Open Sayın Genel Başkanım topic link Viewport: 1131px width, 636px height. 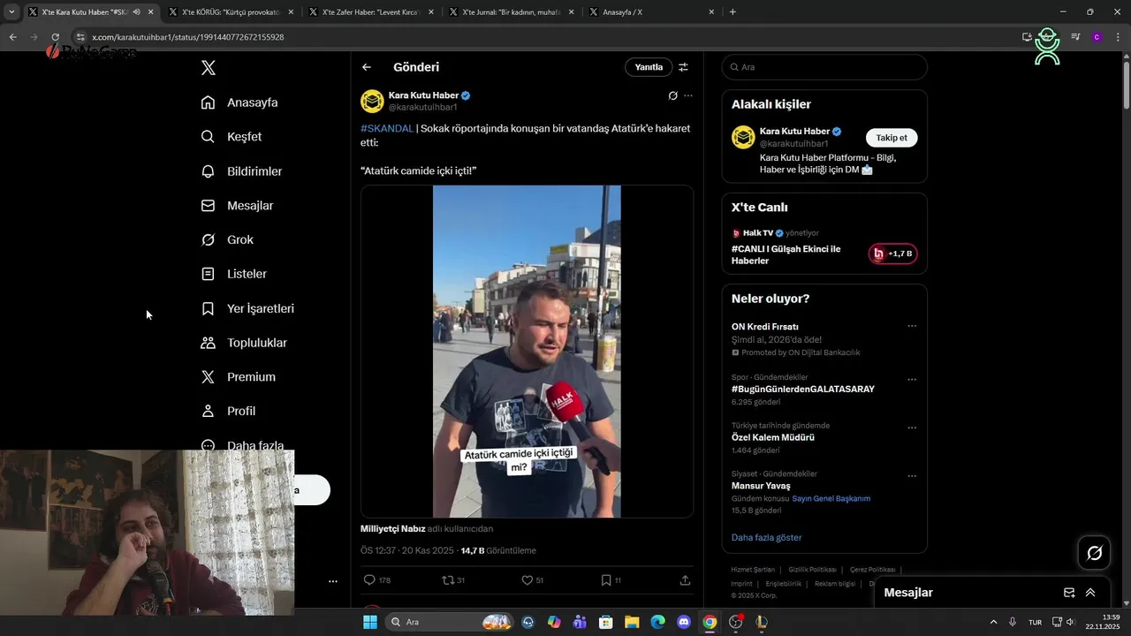[x=831, y=498]
